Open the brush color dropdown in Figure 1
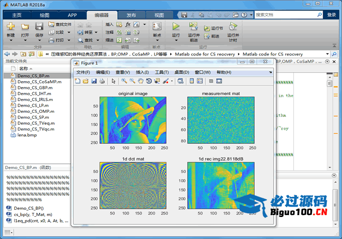 click(172, 81)
